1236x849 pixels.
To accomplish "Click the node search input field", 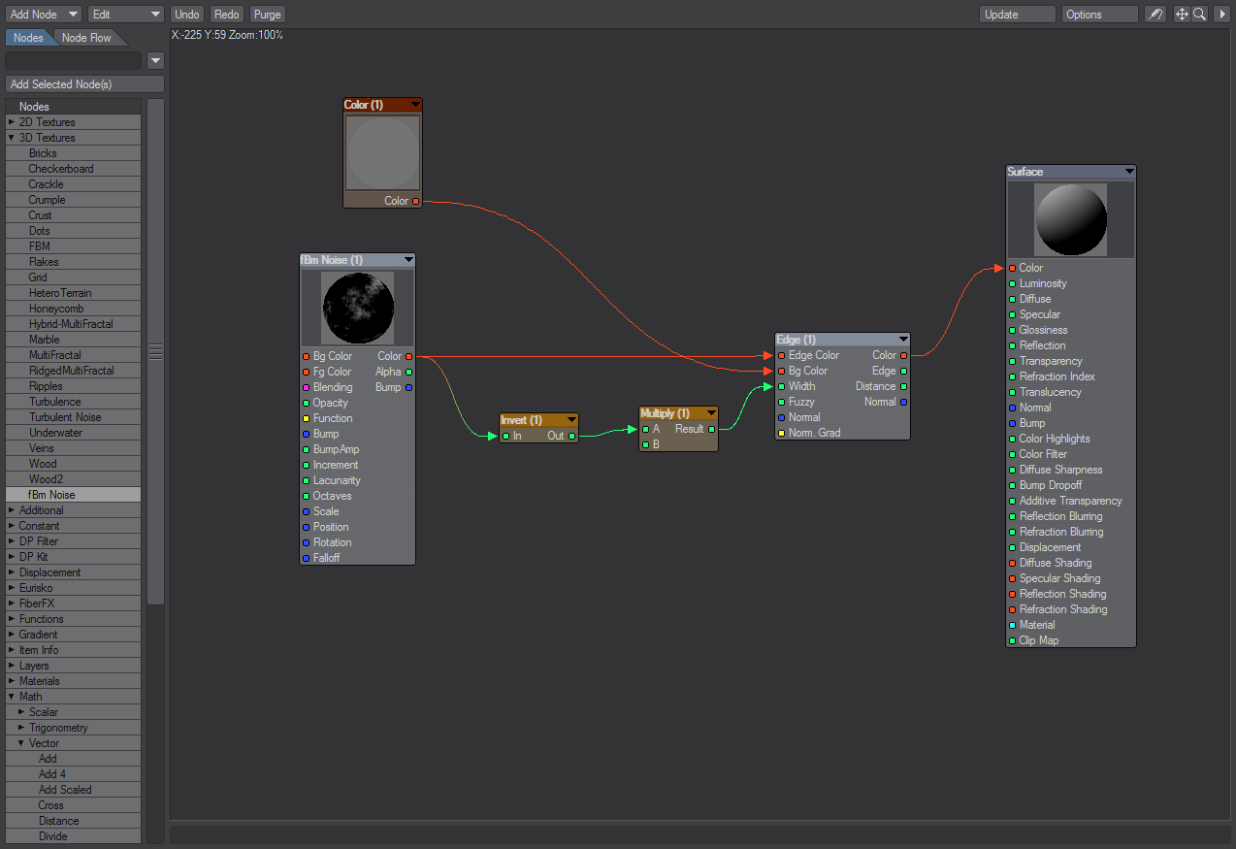I will [74, 61].
